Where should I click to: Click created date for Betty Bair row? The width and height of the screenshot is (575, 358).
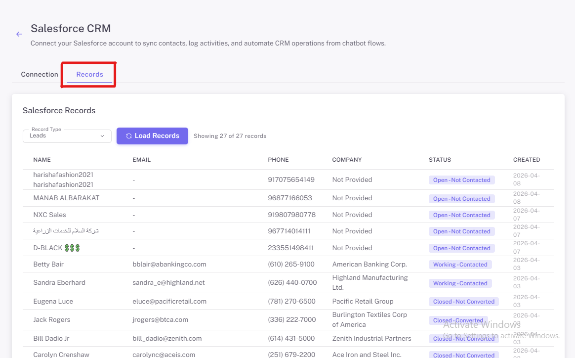tap(526, 264)
